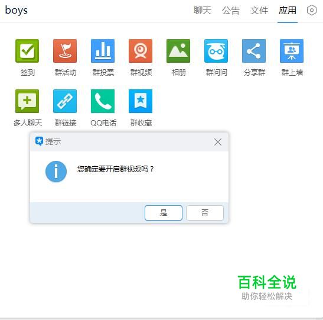Launch the QQ电话 phone icon

tap(103, 101)
